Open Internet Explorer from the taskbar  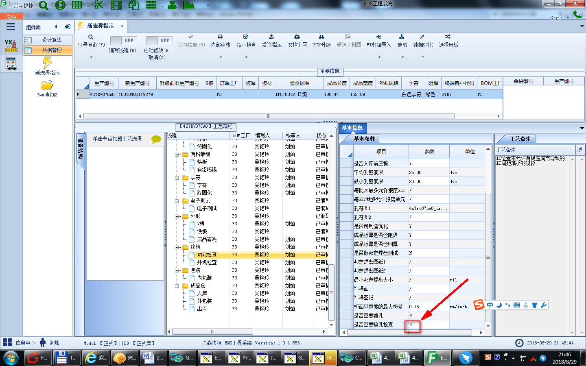[96, 358]
